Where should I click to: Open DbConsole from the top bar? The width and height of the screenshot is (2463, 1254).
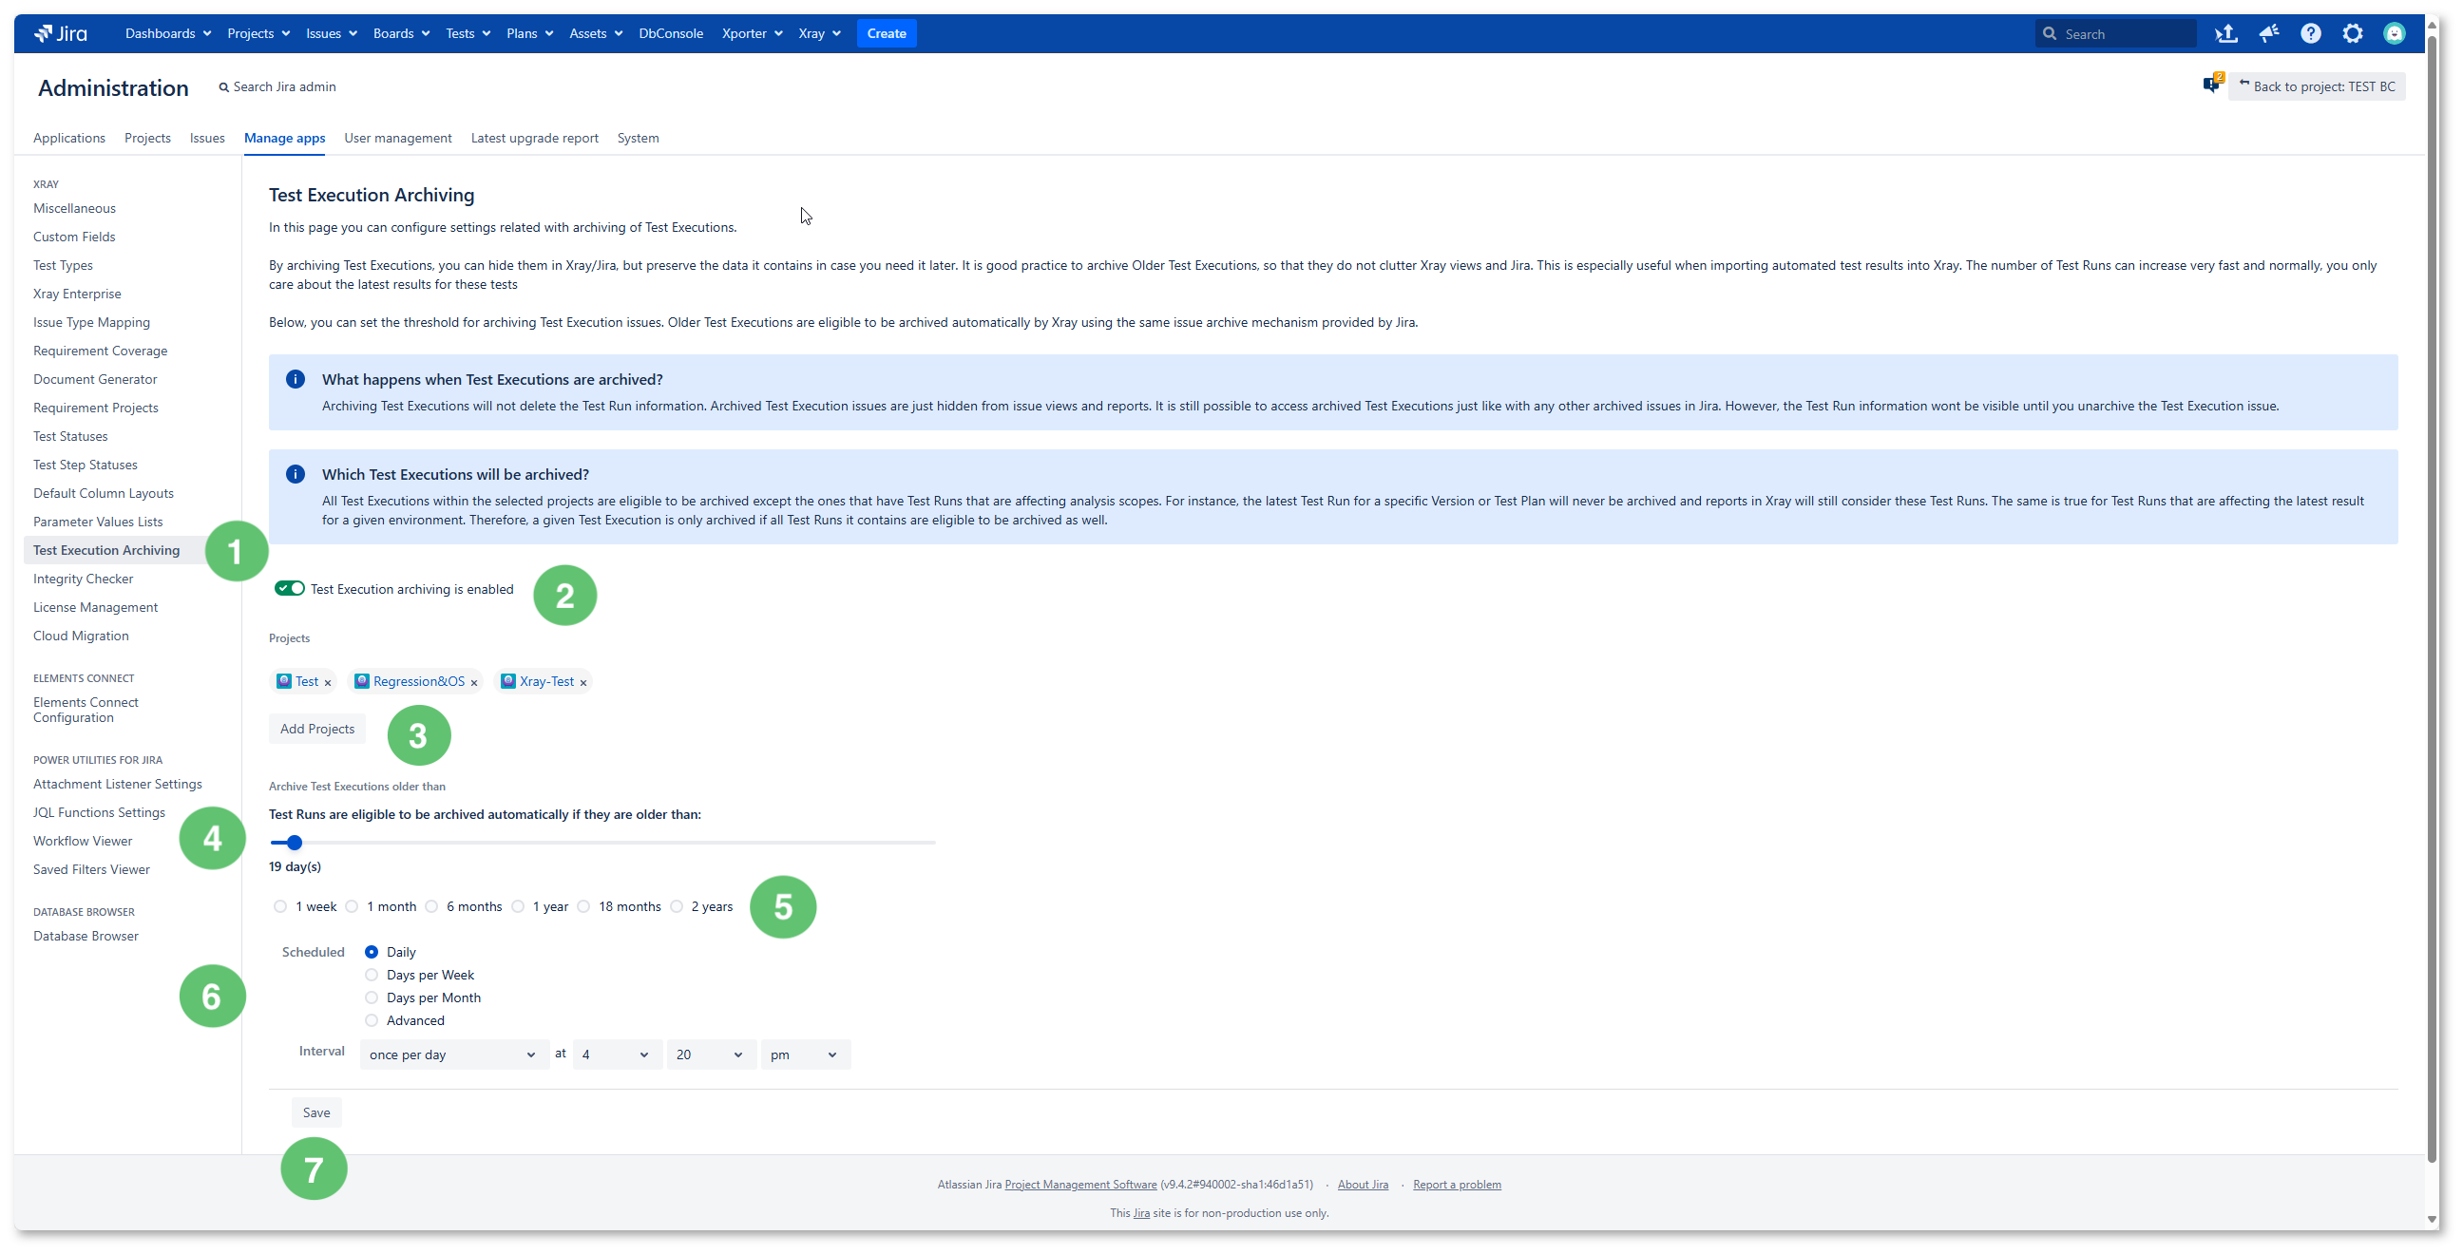pos(671,33)
